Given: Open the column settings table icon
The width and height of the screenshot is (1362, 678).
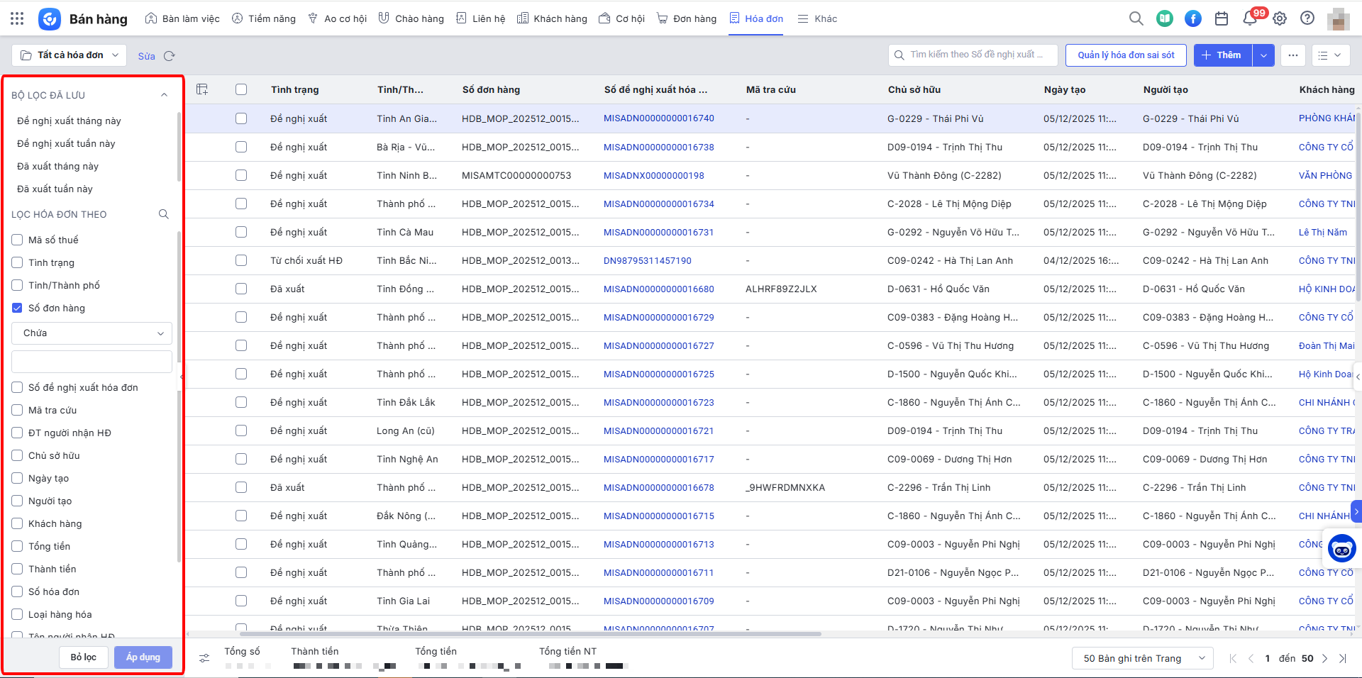Looking at the screenshot, I should click(202, 89).
